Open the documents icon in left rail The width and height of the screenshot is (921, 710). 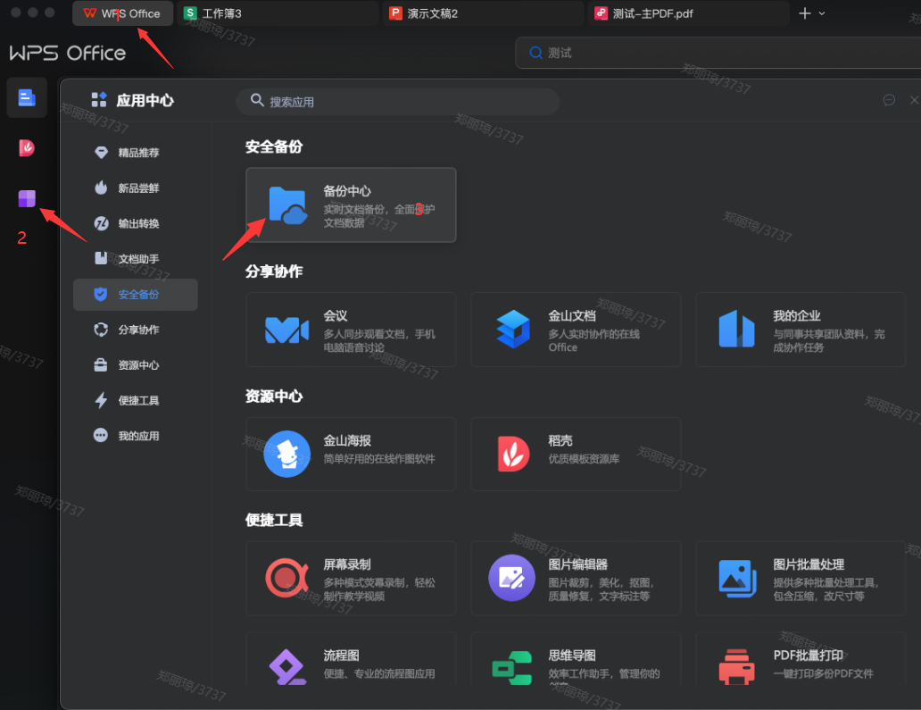point(27,97)
